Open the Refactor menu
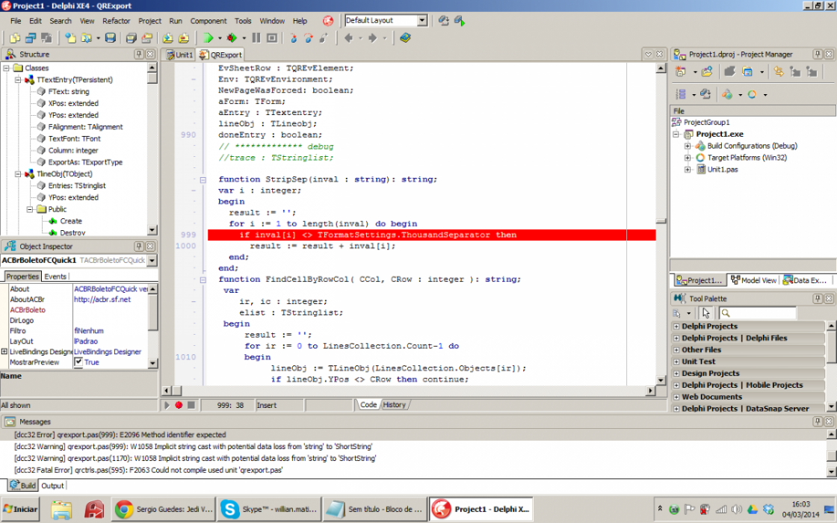Image resolution: width=837 pixels, height=523 pixels. (x=117, y=21)
